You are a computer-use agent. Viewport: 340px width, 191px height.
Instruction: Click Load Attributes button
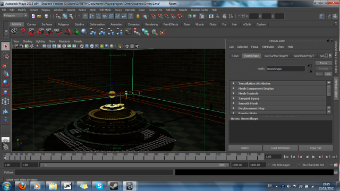point(280,148)
